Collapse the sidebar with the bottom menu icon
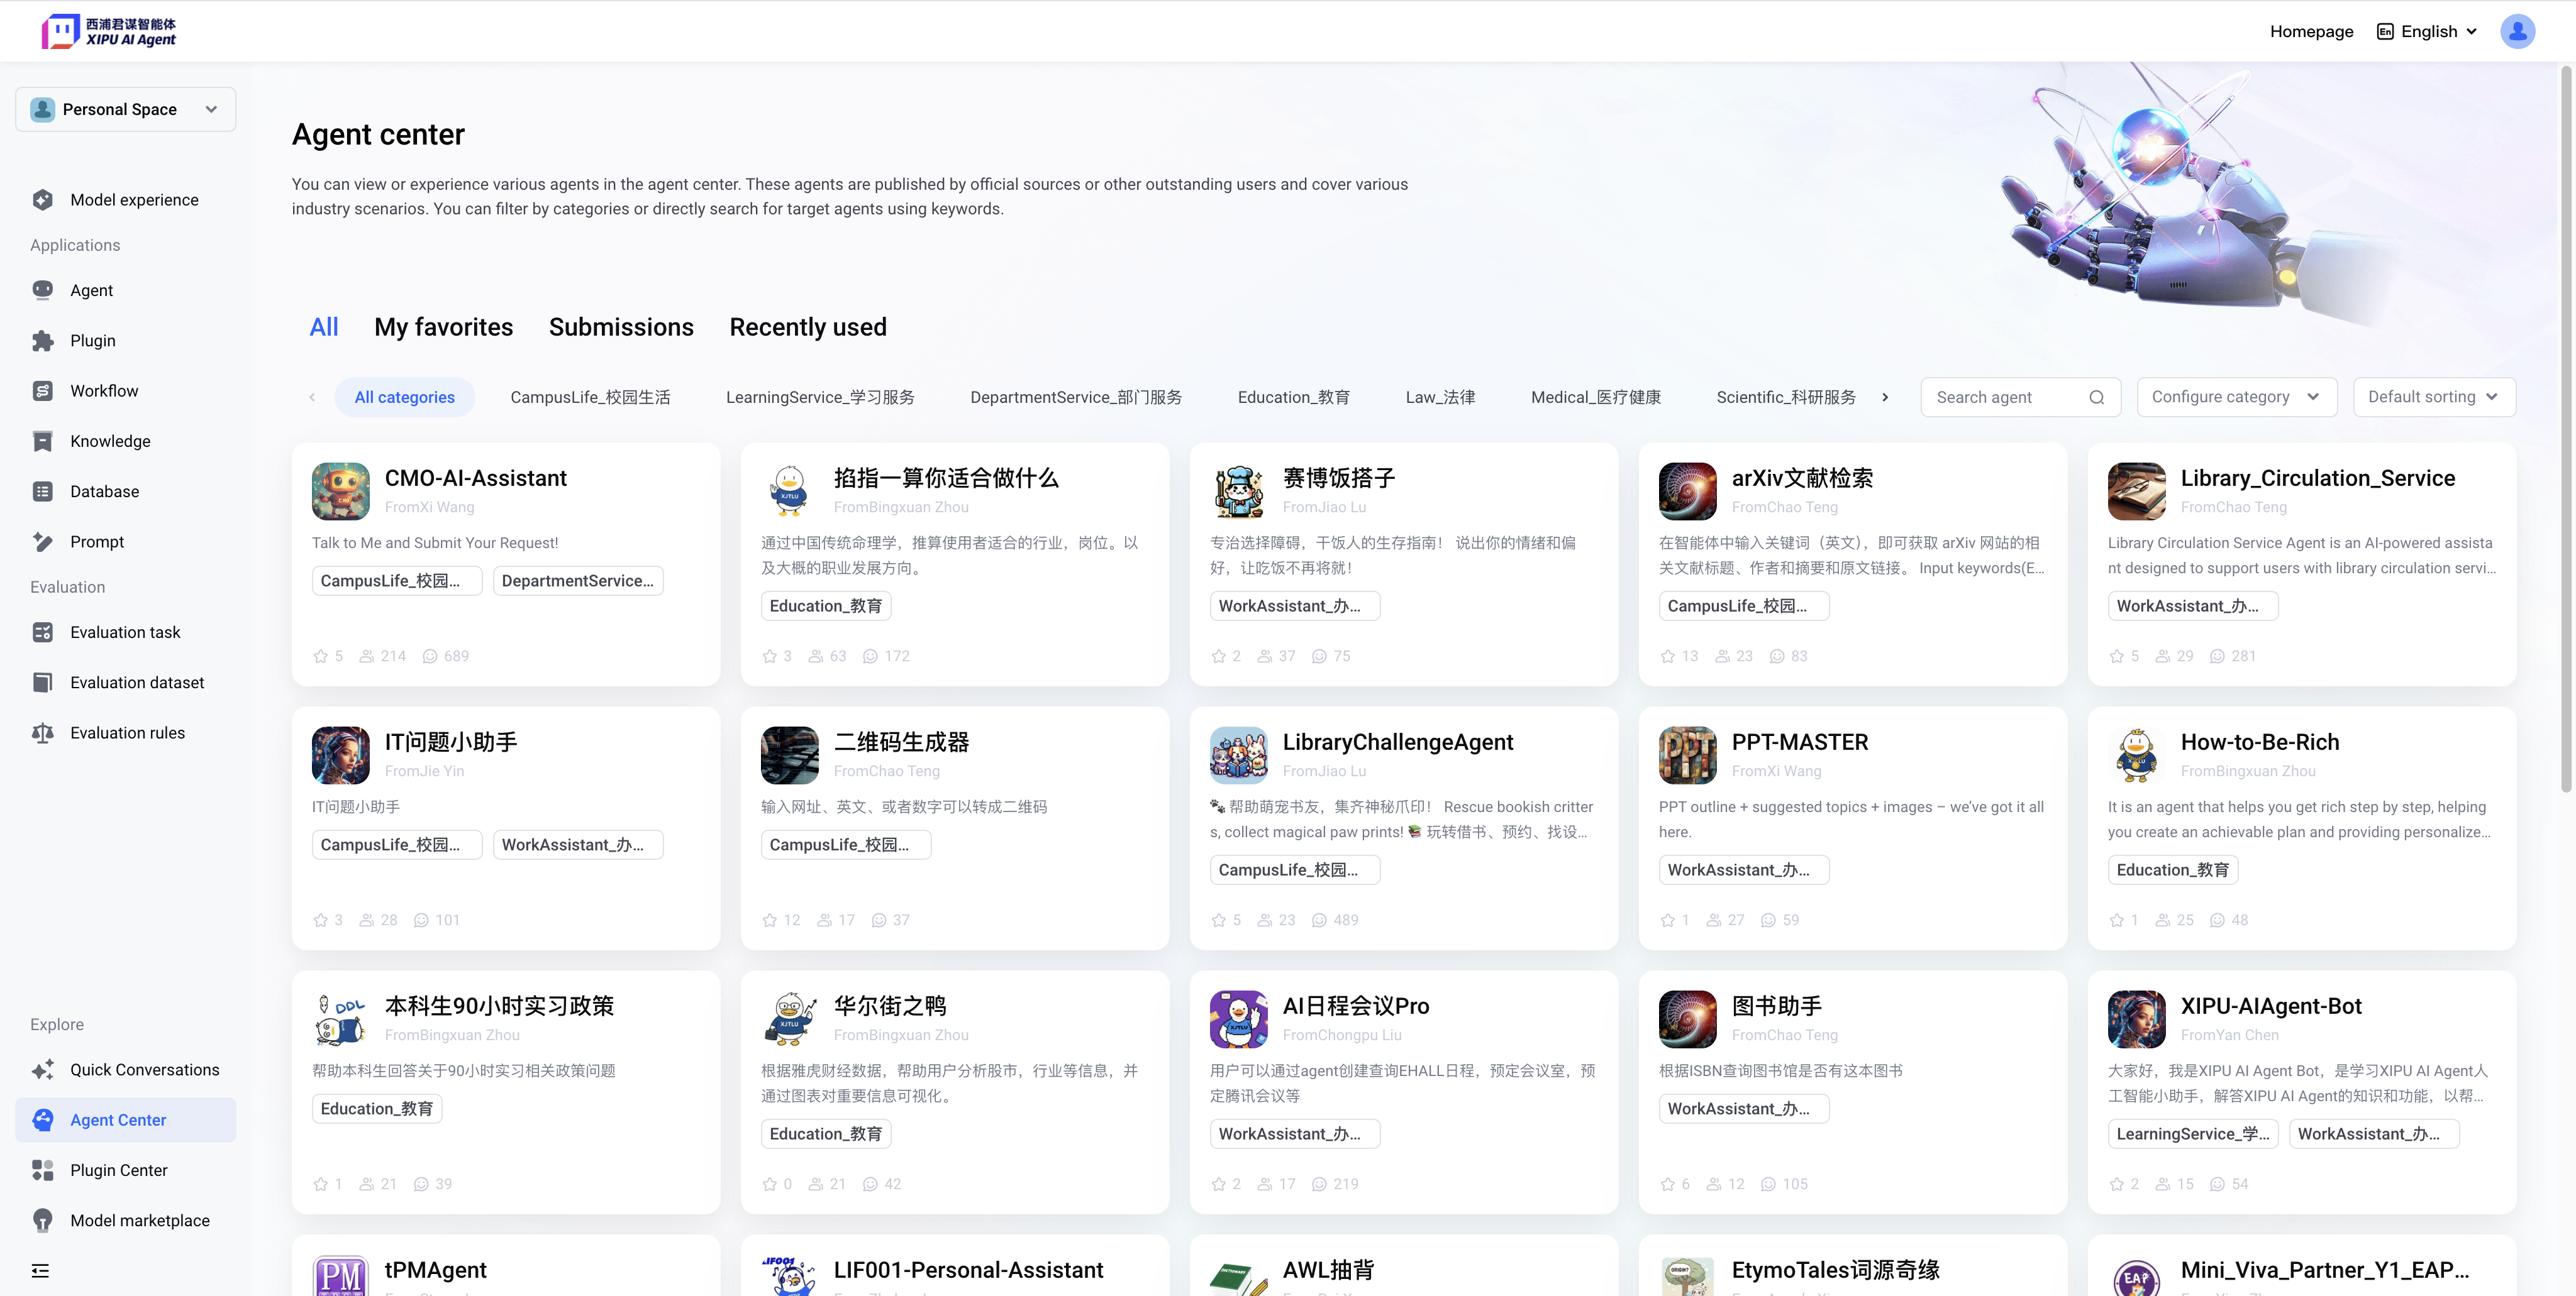2576x1296 pixels. click(x=40, y=1270)
